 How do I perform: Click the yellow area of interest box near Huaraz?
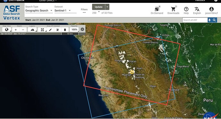click(x=132, y=72)
